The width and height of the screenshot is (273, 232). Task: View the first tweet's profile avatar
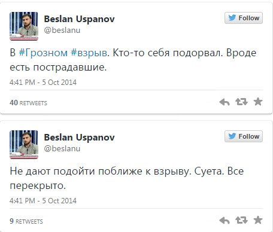[x=24, y=26]
